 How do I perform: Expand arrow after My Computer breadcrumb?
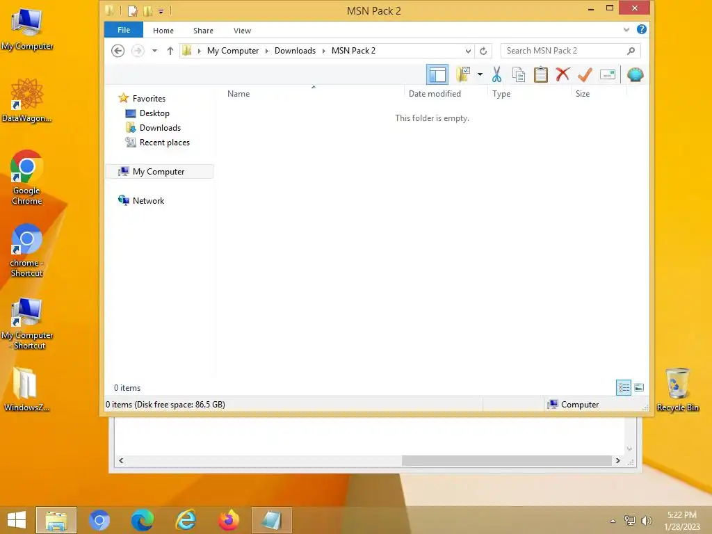coord(266,50)
